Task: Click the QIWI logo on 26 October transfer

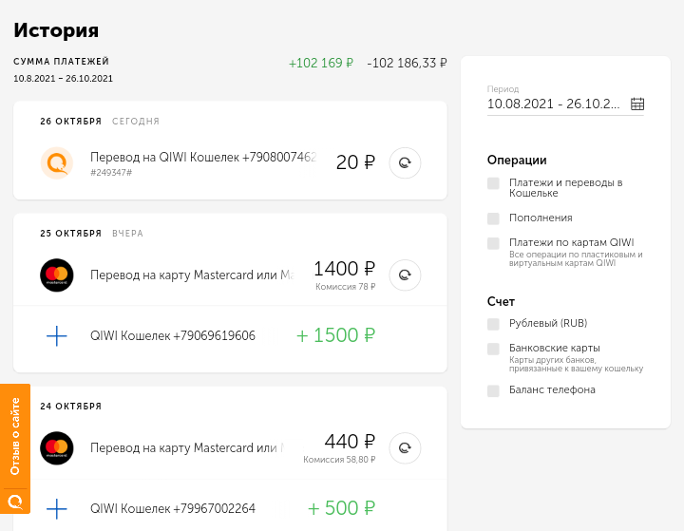Action: point(57,162)
